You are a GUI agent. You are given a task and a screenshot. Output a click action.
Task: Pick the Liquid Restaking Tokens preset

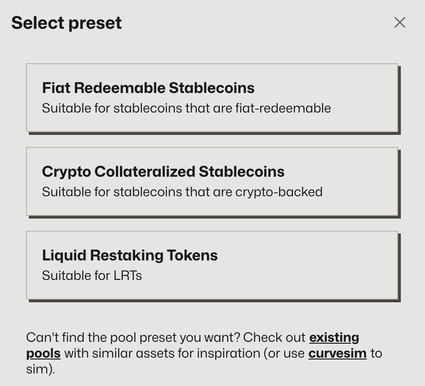[212, 265]
